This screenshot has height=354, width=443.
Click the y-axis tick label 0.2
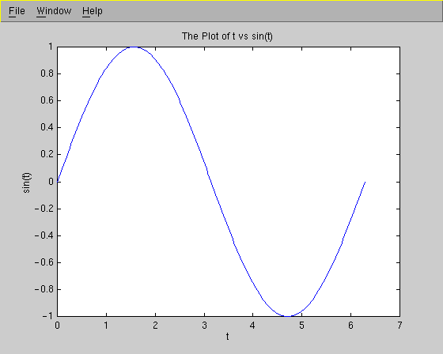[x=47, y=154]
